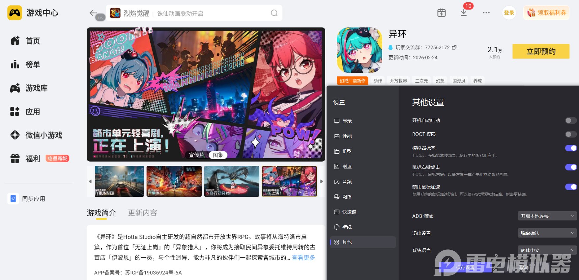Click the 取消 cancel button
Viewport: 579px width, 280px height.
pyautogui.click(x=524, y=267)
